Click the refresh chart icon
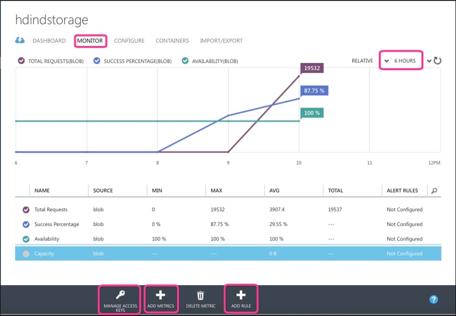The width and height of the screenshot is (456, 316). [437, 61]
